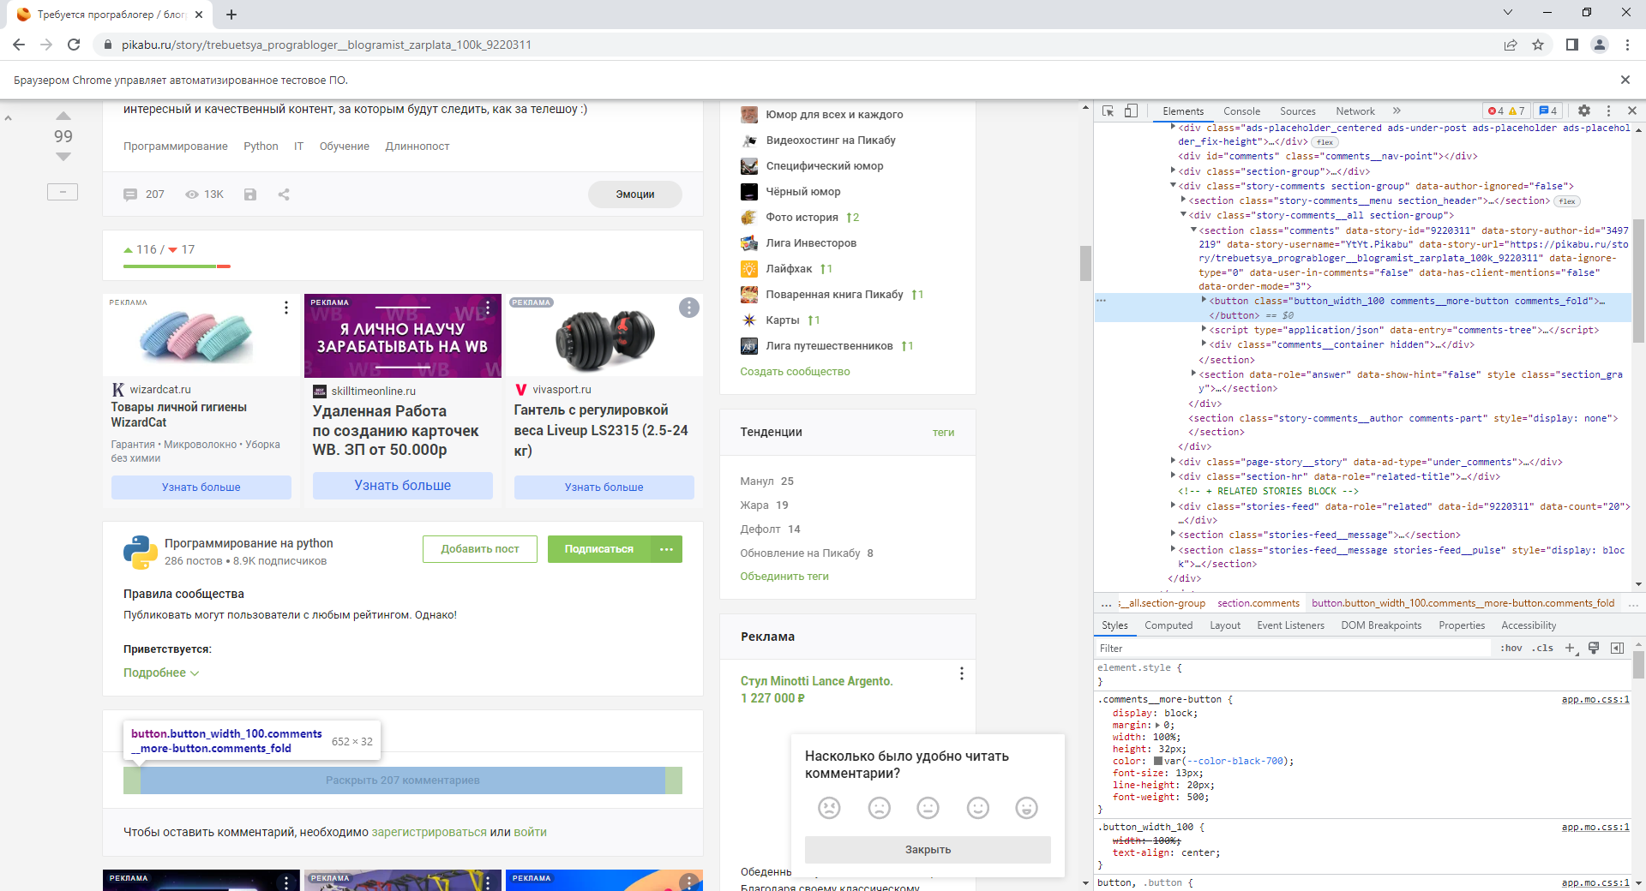This screenshot has width=1646, height=891.
Task: Switch to the Sources tab
Action: pos(1297,111)
